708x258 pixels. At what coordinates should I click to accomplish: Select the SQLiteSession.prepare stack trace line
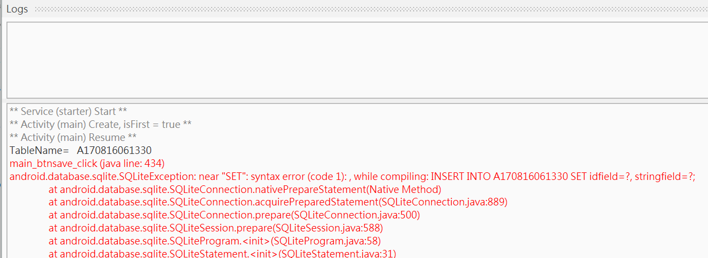[216, 228]
